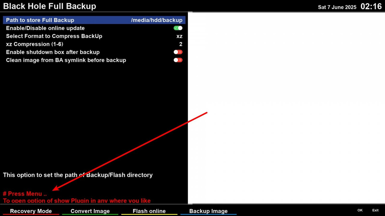Select Format to Compress BackUp row

(94, 36)
